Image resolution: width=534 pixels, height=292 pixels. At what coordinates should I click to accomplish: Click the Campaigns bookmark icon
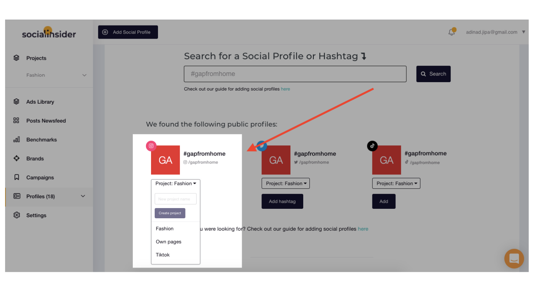pos(16,177)
